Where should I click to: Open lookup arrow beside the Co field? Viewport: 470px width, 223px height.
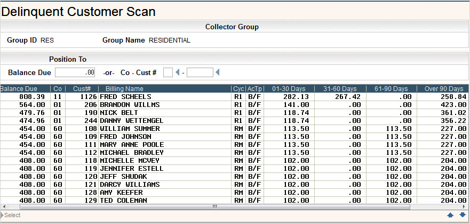tap(177, 72)
